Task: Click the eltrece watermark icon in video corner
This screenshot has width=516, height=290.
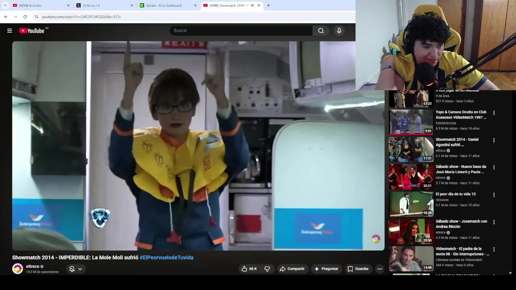Action: [x=376, y=239]
